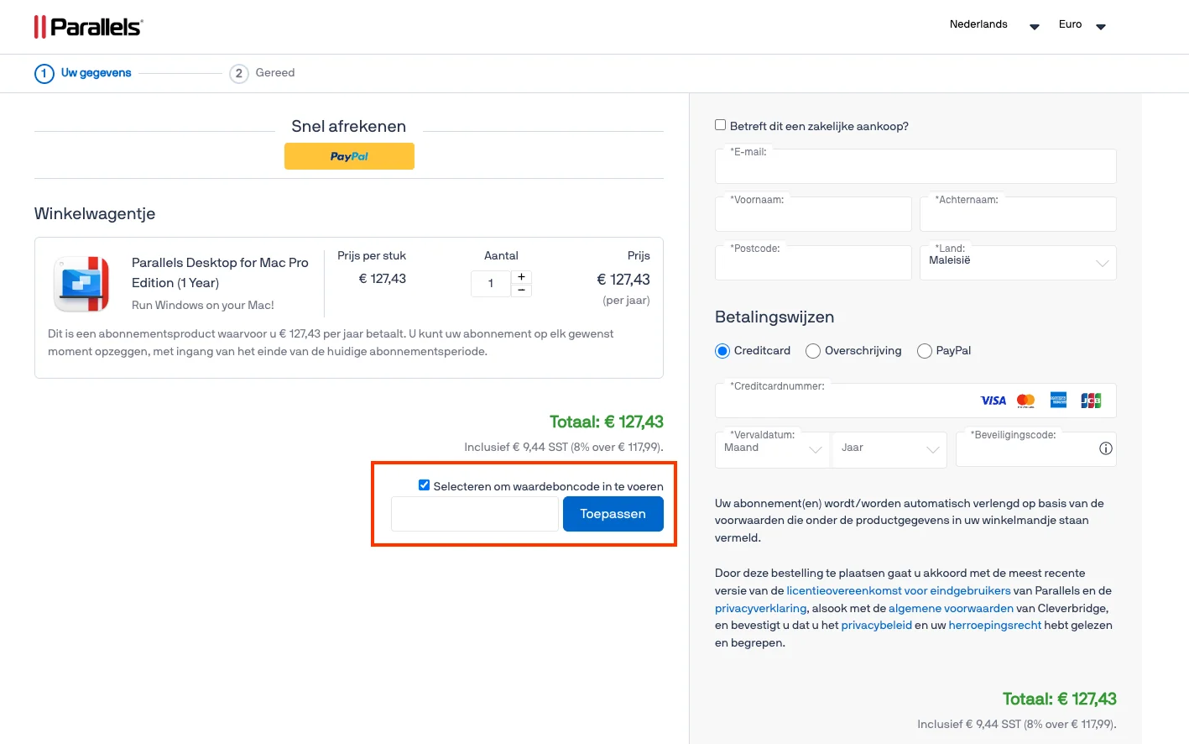Increase quantity with the plus button
Viewport: 1189px width, 744px height.
click(x=521, y=276)
